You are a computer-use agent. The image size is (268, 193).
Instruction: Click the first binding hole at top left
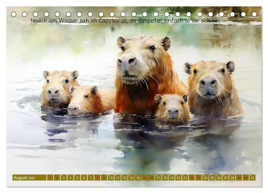tap(14, 14)
